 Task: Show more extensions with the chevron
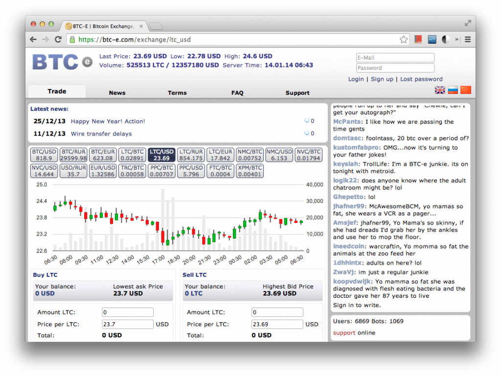457,39
